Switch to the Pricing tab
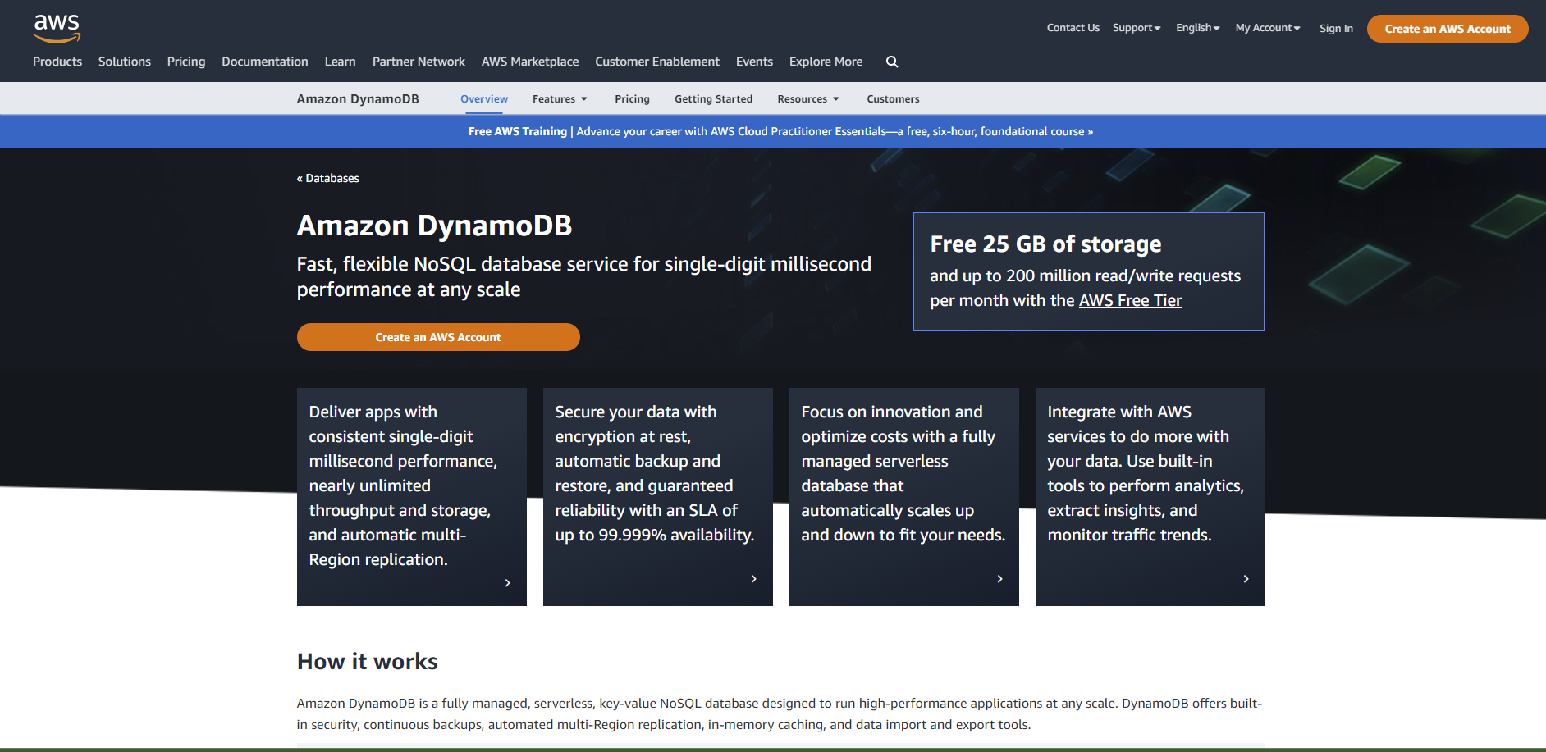 coord(632,98)
